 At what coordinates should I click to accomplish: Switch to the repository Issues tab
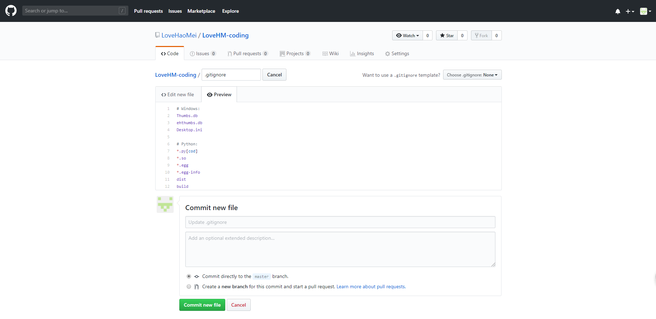click(203, 53)
